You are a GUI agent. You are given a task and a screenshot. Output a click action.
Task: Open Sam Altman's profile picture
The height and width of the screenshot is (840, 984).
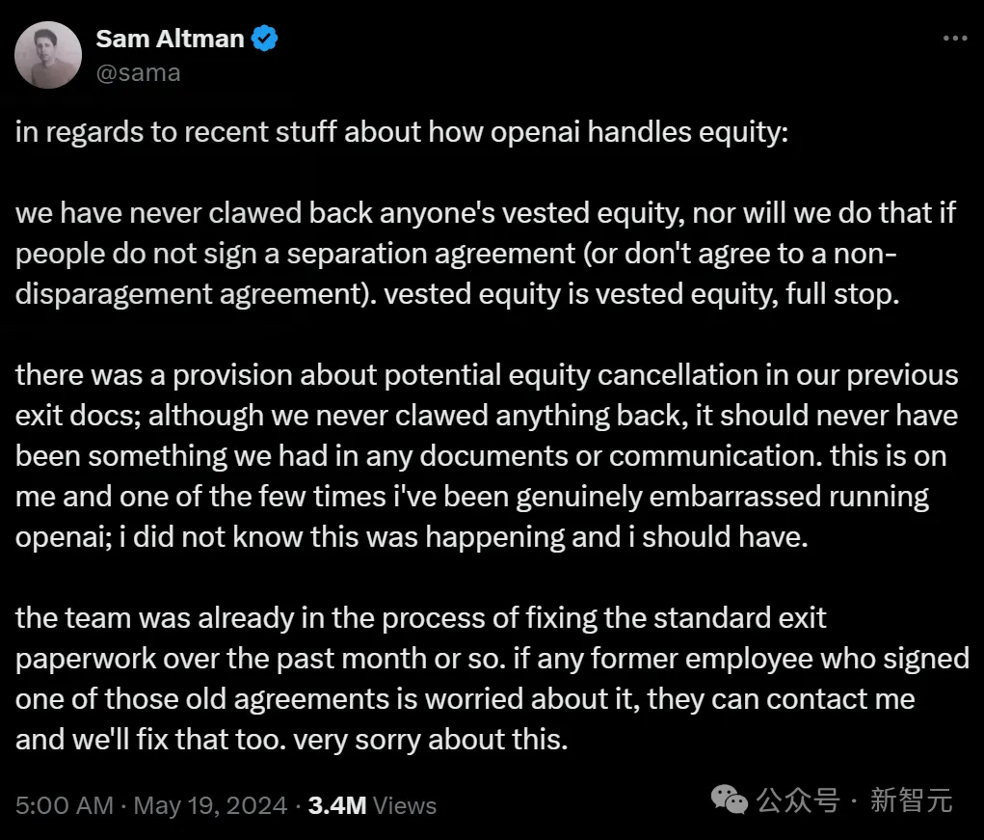(48, 55)
